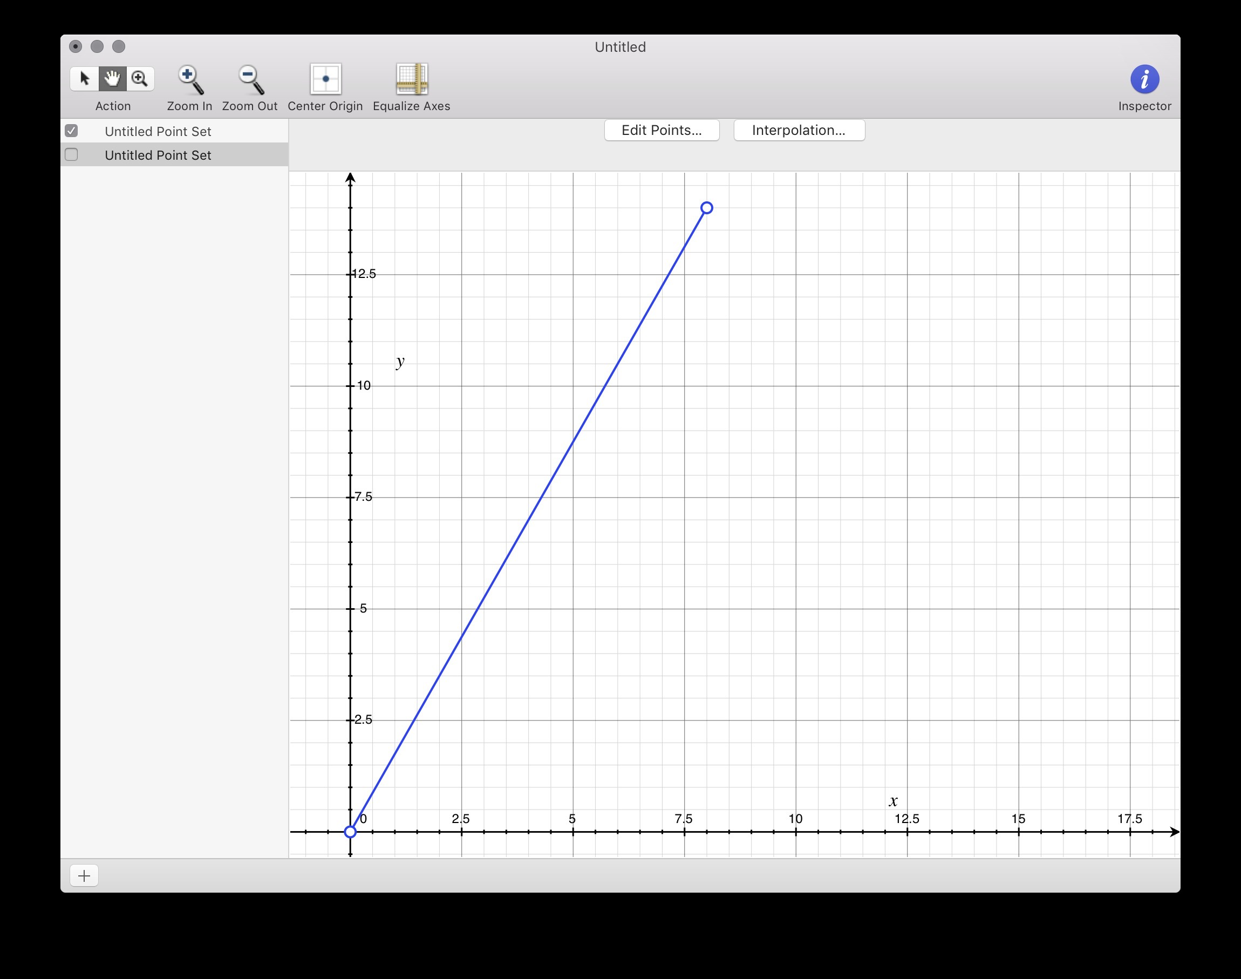The width and height of the screenshot is (1241, 979).
Task: Add a new item with plus button
Action: point(84,875)
